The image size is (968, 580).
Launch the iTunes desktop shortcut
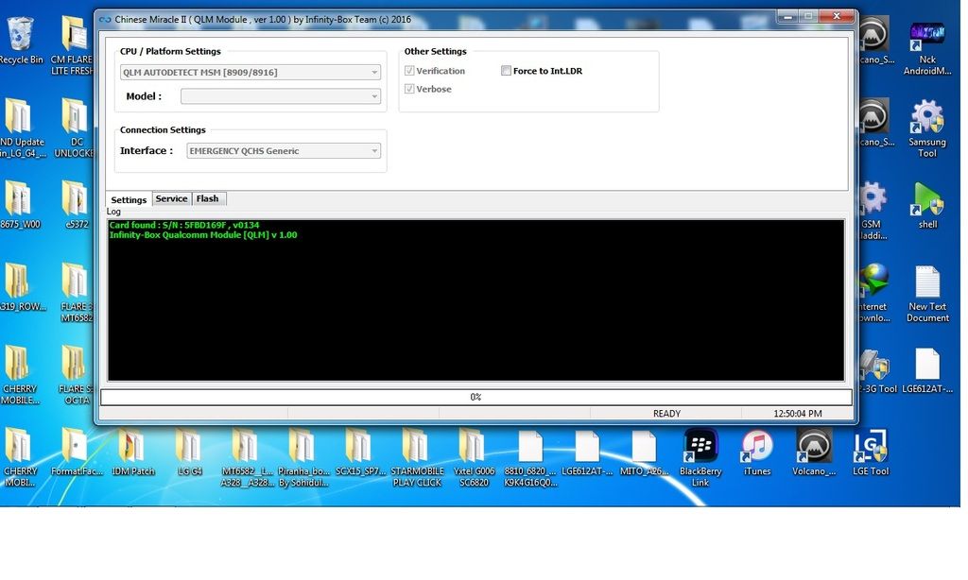(757, 452)
